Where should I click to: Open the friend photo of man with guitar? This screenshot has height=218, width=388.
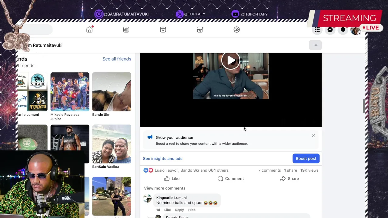pyautogui.click(x=112, y=196)
